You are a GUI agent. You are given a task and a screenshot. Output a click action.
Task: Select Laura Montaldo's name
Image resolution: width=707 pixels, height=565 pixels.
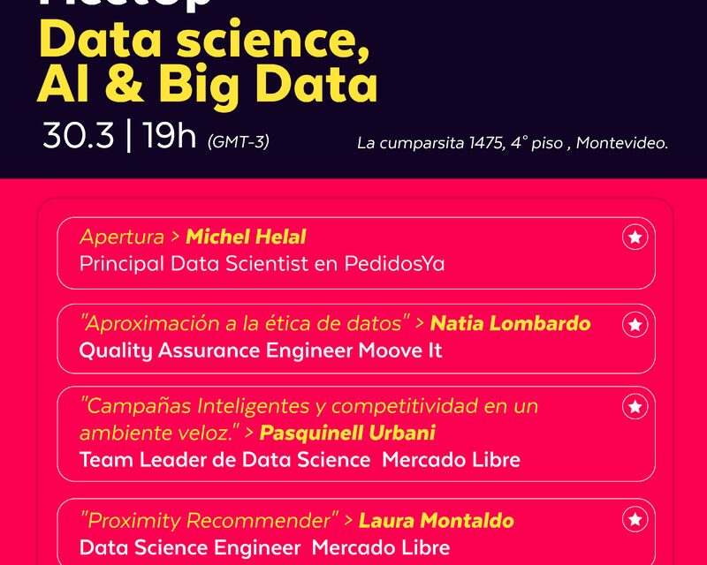(437, 520)
